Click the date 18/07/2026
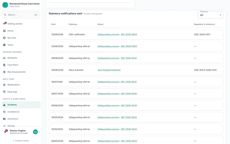Viewport: 230px width, 144px height. [x=57, y=82]
